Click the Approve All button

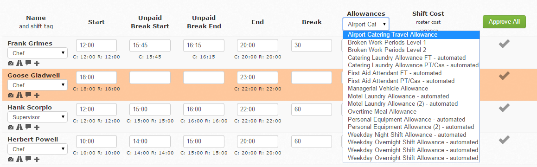pyautogui.click(x=504, y=22)
